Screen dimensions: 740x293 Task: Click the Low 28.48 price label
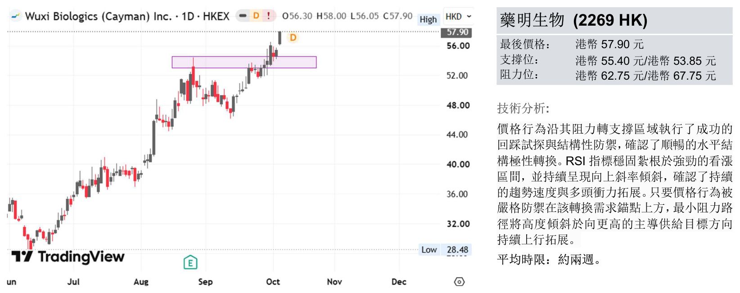click(445, 250)
